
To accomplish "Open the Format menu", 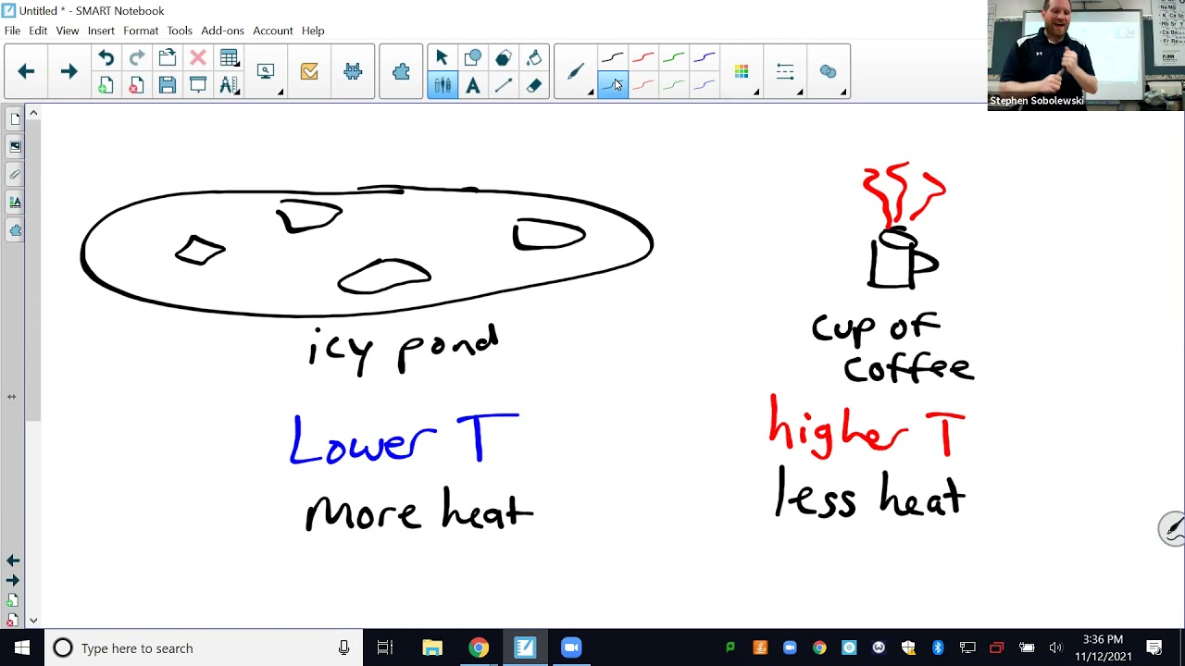I will [141, 31].
